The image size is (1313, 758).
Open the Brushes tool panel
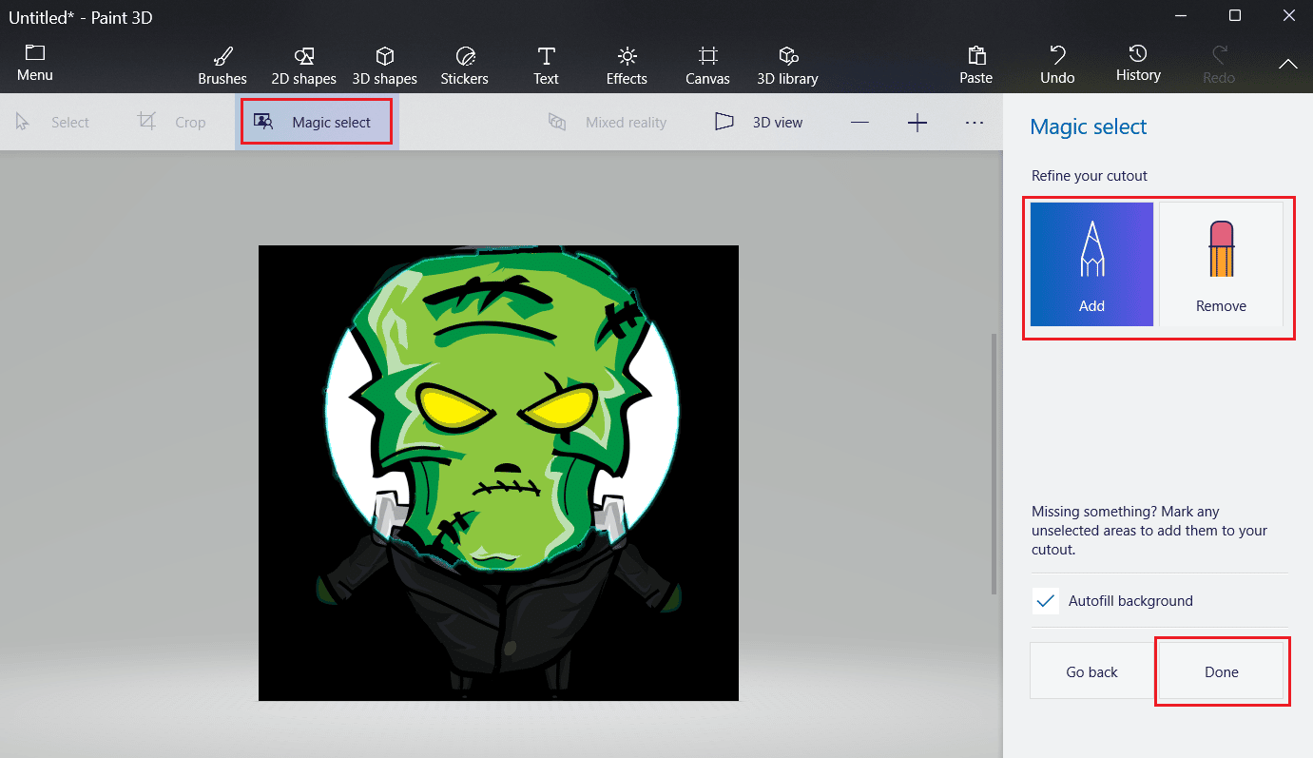pos(222,65)
